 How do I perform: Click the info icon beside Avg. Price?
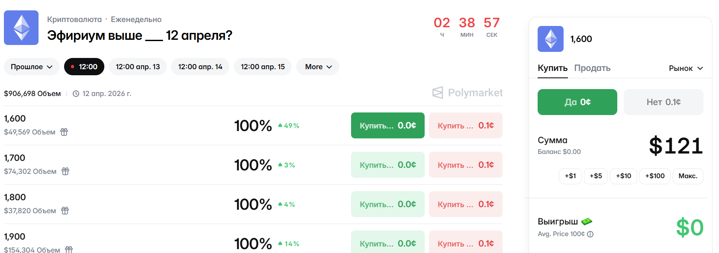(x=590, y=234)
